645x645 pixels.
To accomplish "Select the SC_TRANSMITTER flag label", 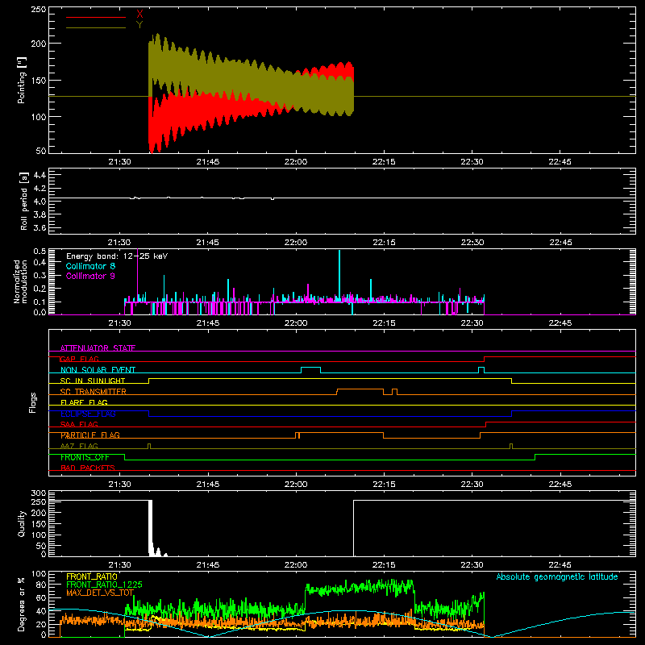I will tap(94, 392).
